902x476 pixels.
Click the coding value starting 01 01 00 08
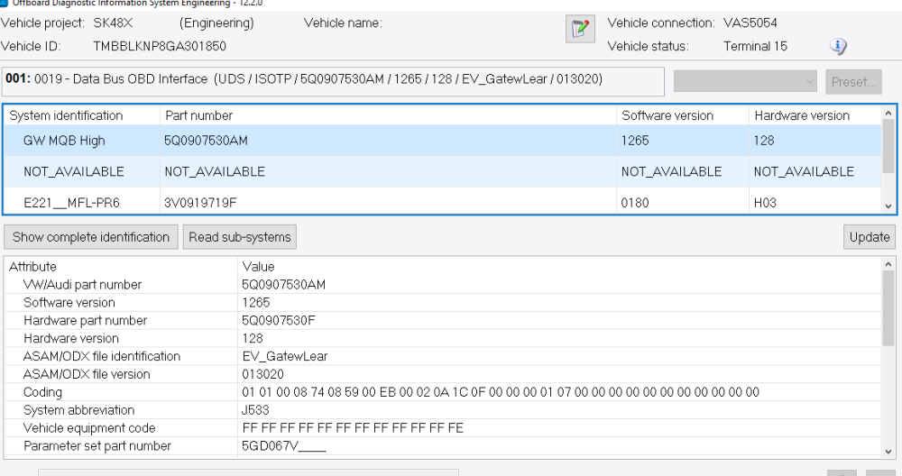[x=501, y=392]
